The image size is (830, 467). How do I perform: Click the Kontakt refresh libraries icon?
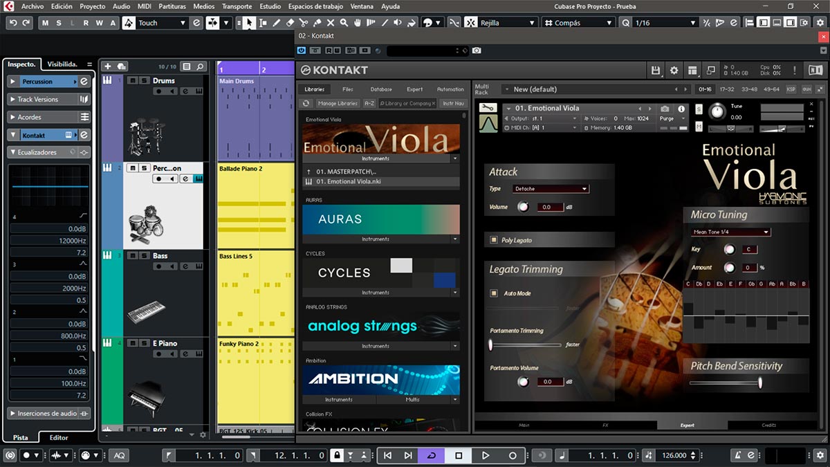(x=306, y=103)
